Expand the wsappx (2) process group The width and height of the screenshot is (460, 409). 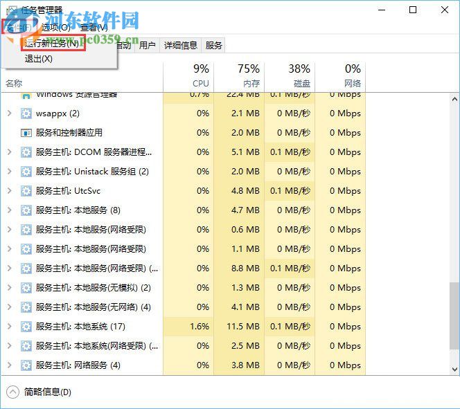10,113
